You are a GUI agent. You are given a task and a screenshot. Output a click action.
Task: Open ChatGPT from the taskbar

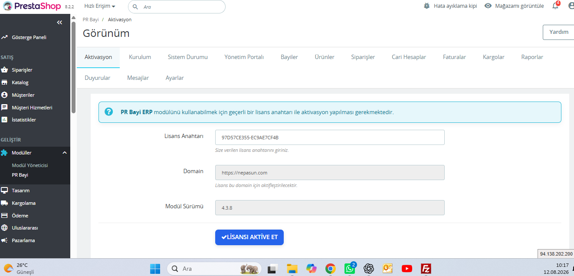(x=369, y=269)
